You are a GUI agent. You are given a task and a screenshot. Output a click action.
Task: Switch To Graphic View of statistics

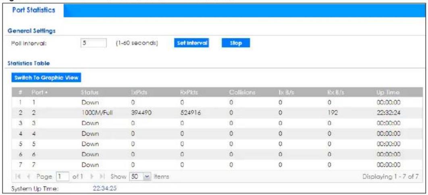point(46,78)
